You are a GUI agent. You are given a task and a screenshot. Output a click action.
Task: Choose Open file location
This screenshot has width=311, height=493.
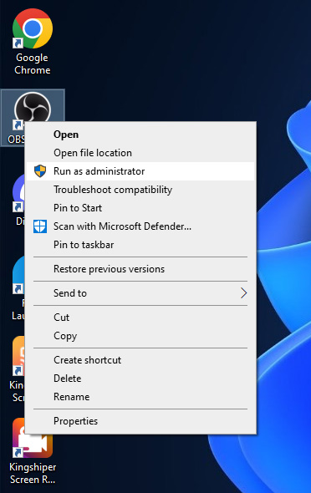[140, 153]
